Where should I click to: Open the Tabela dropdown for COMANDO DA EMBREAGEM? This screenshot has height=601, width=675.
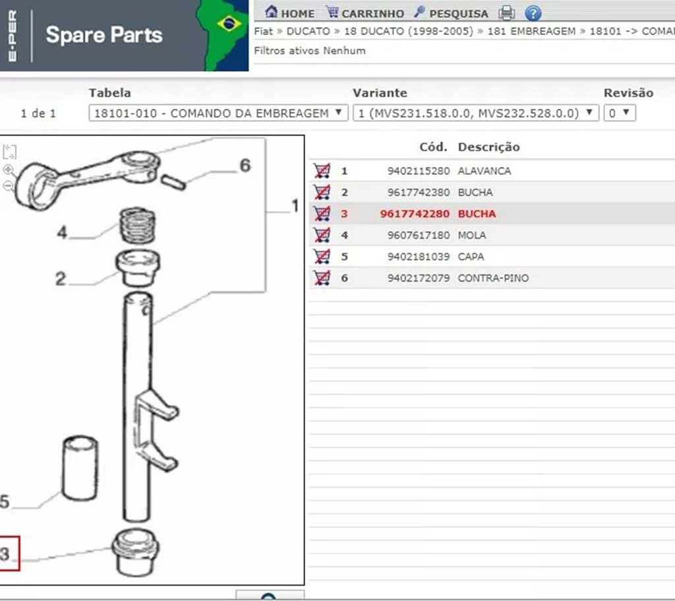218,113
